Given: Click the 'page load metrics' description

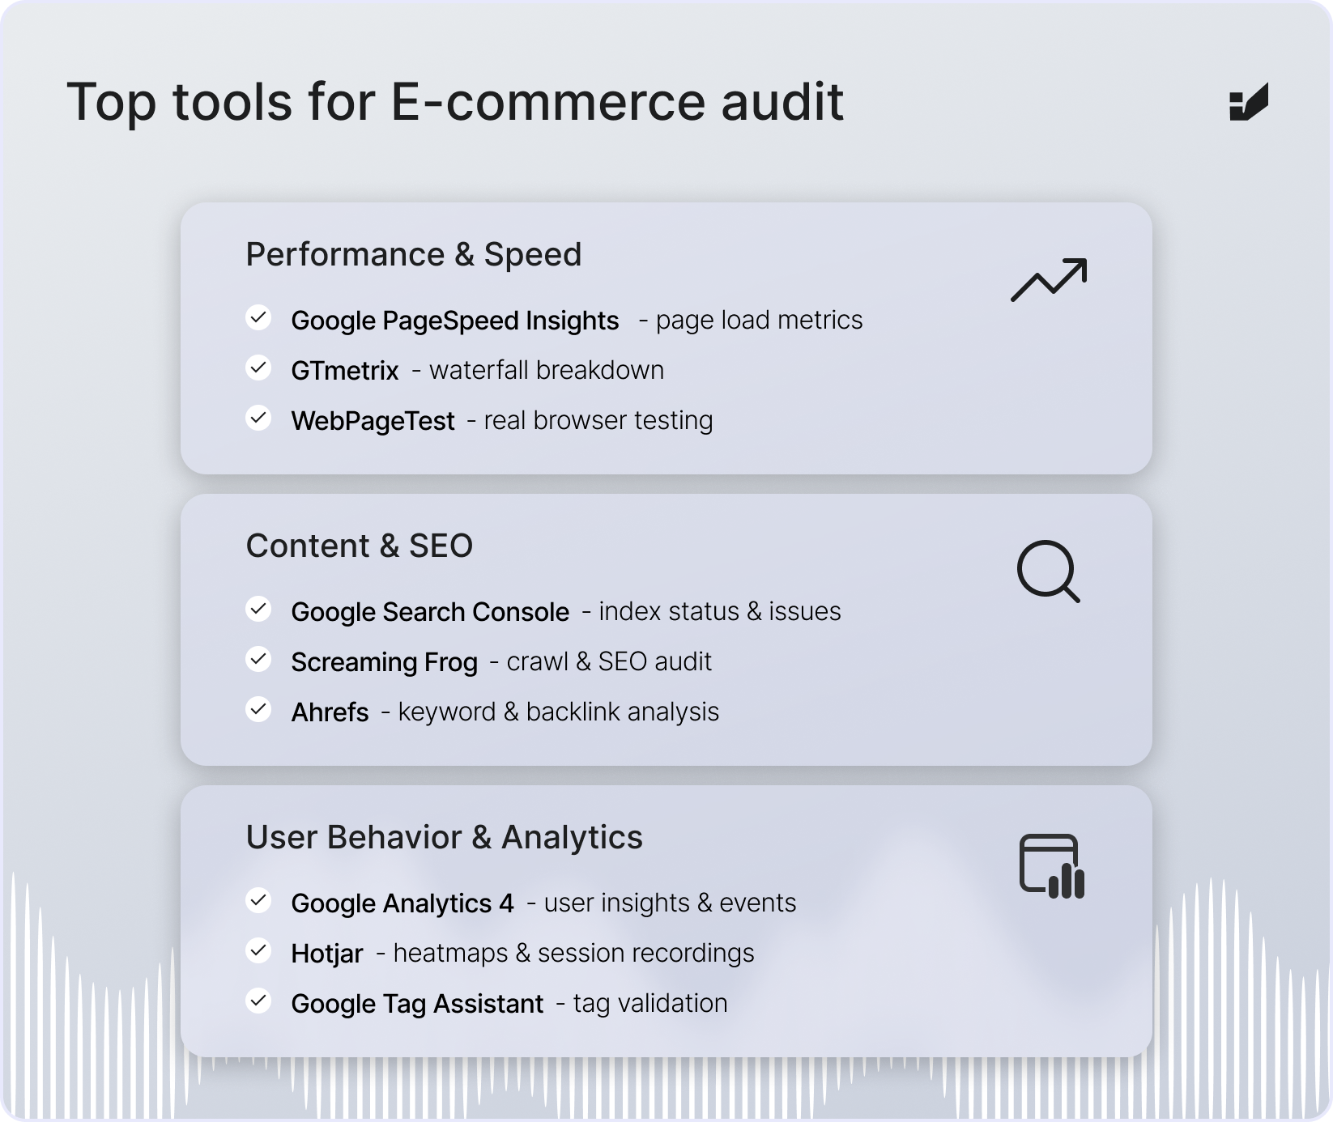Looking at the screenshot, I should point(760,321).
